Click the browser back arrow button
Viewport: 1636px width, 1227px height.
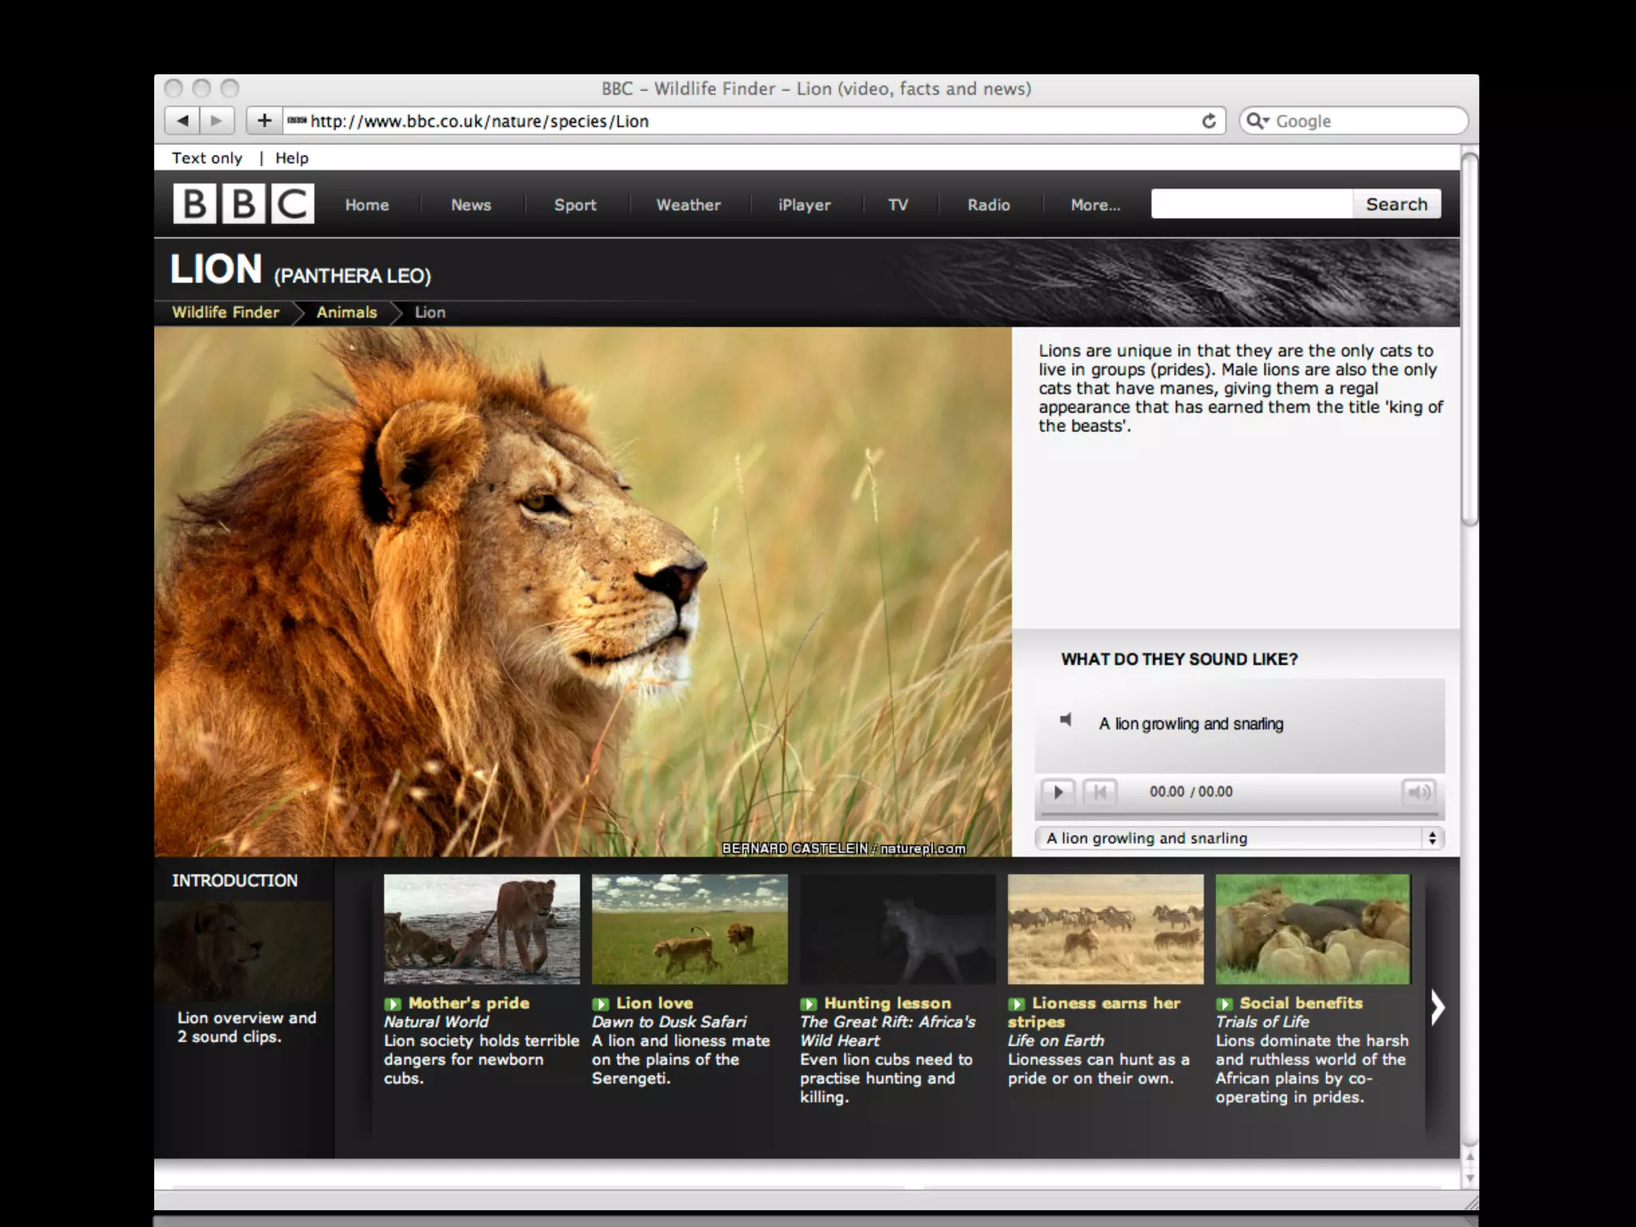click(x=183, y=121)
